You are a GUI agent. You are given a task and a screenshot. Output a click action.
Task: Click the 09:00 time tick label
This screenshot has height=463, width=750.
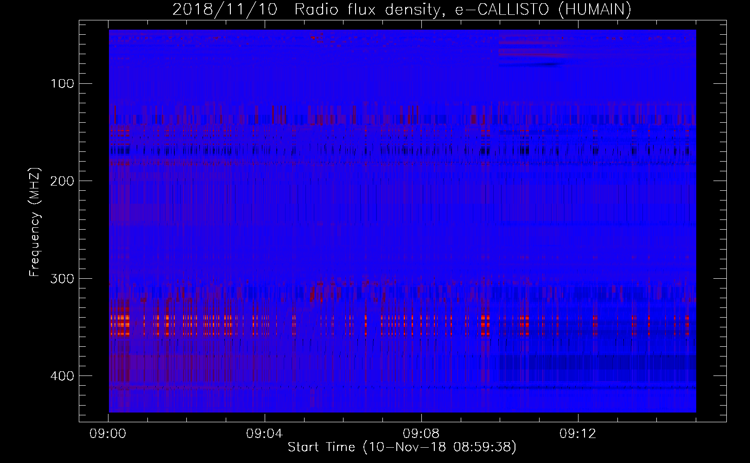click(108, 434)
